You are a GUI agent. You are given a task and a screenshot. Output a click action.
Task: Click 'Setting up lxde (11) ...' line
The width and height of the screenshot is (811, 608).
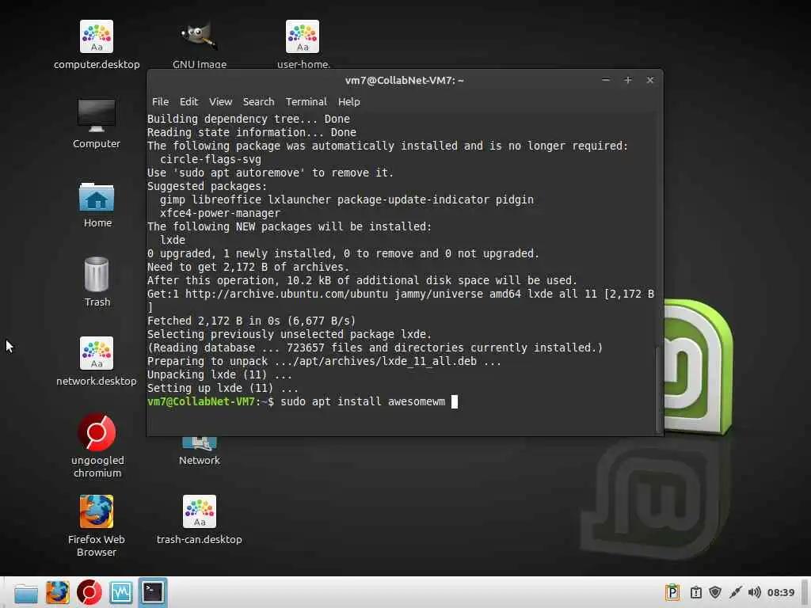[223, 388]
